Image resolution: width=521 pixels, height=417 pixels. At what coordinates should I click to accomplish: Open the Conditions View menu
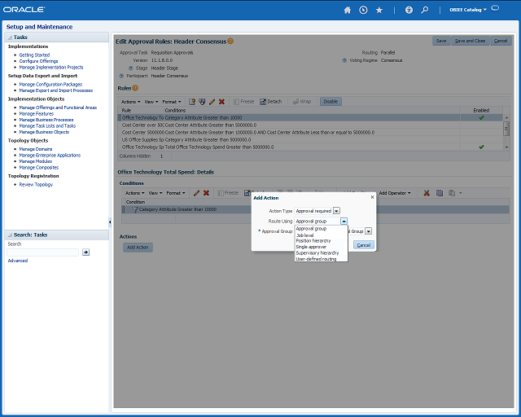155,193
